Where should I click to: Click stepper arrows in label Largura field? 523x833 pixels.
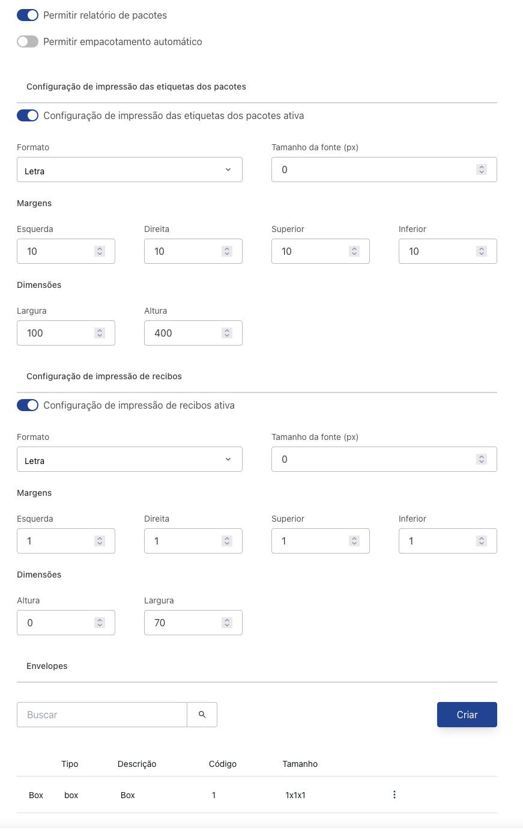click(100, 333)
